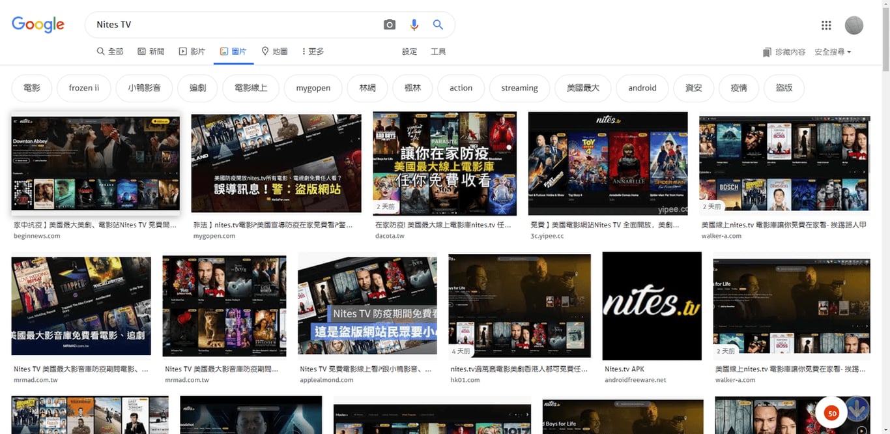Open 工具 tools options
Viewport: 890px width, 434px height.
pos(438,51)
